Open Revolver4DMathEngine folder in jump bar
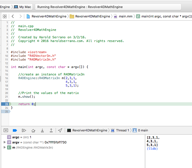The height and width of the screenshot is (168, 192). click(x=92, y=16)
